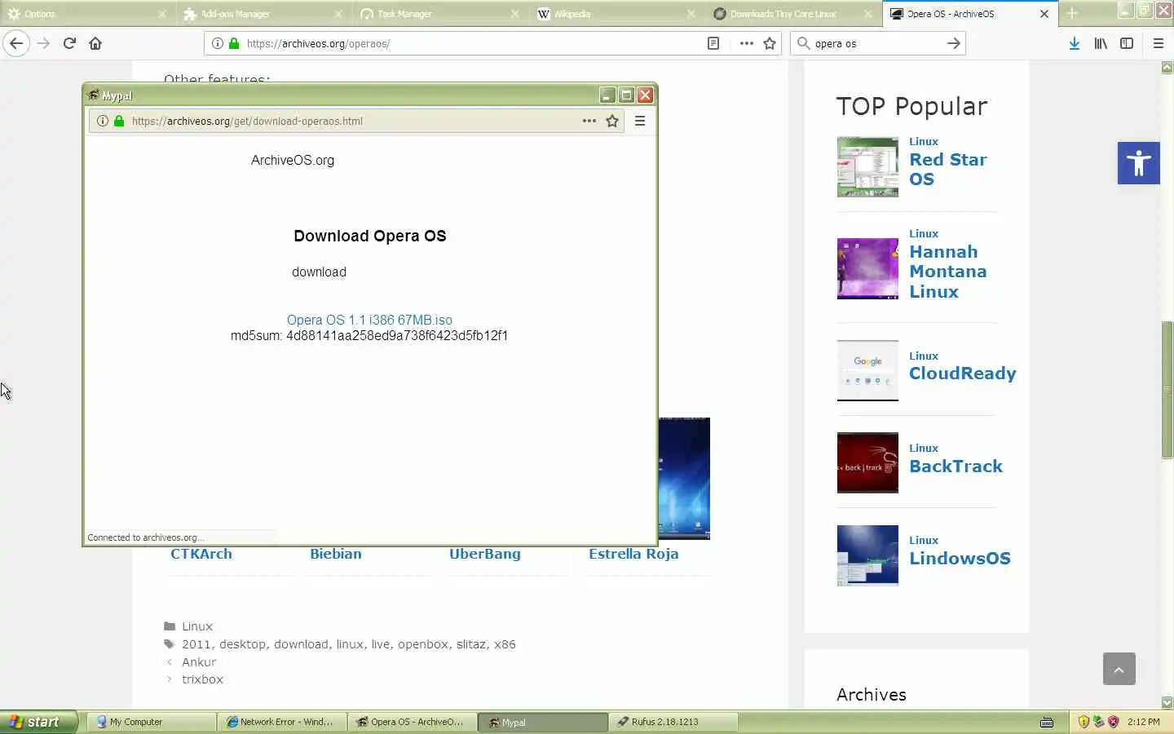Open the language bar keyboard icon in tray
This screenshot has width=1174, height=734.
tap(1047, 722)
